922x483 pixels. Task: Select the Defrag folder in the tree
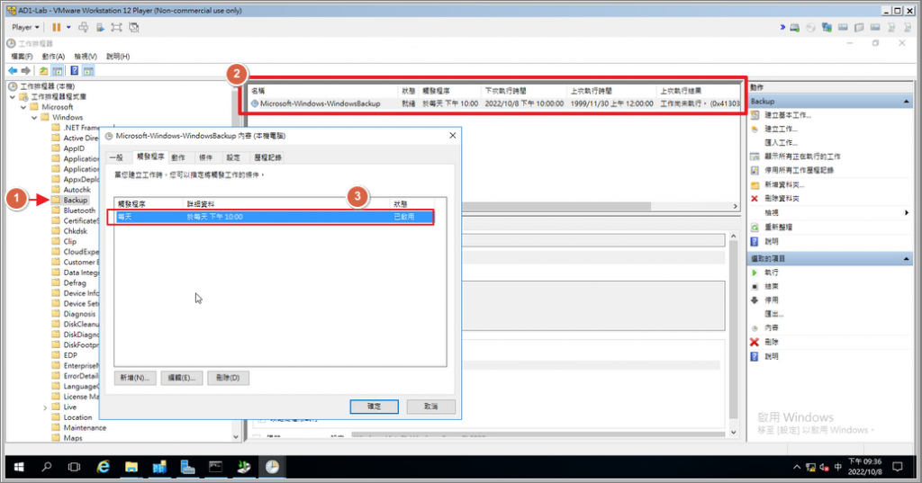[x=75, y=283]
